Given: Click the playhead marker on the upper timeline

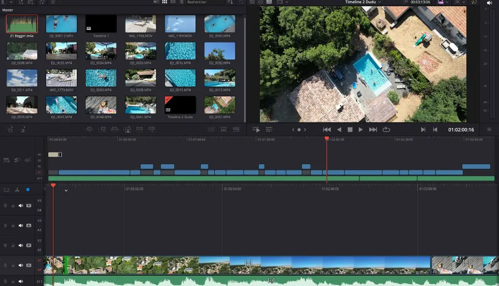Looking at the screenshot, I should (326, 138).
